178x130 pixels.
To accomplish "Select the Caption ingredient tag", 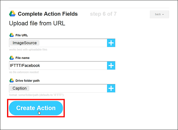I will [19, 88].
